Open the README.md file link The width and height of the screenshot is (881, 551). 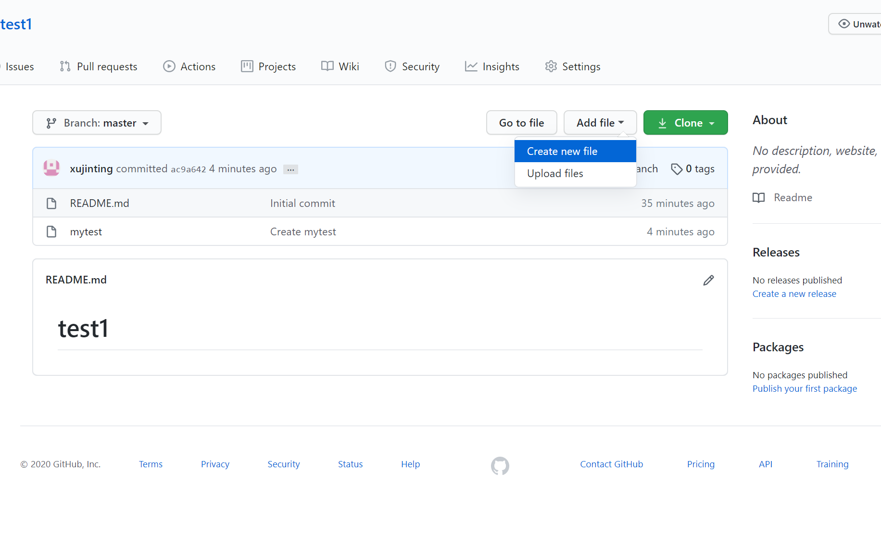coord(100,203)
